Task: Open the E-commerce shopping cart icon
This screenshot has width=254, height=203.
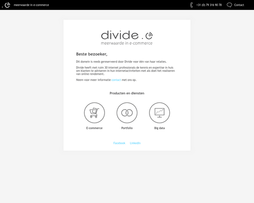Action: pos(95,113)
